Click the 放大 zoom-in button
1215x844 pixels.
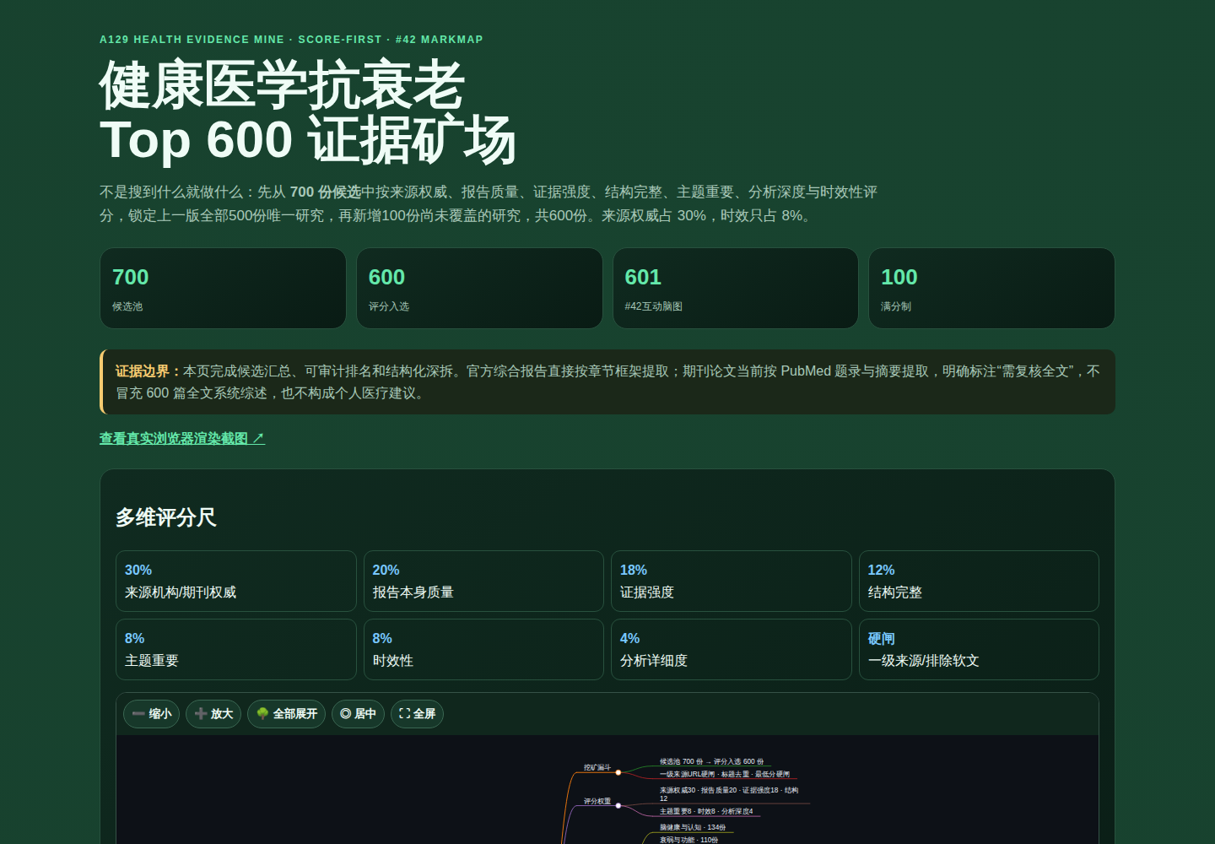[x=213, y=714]
